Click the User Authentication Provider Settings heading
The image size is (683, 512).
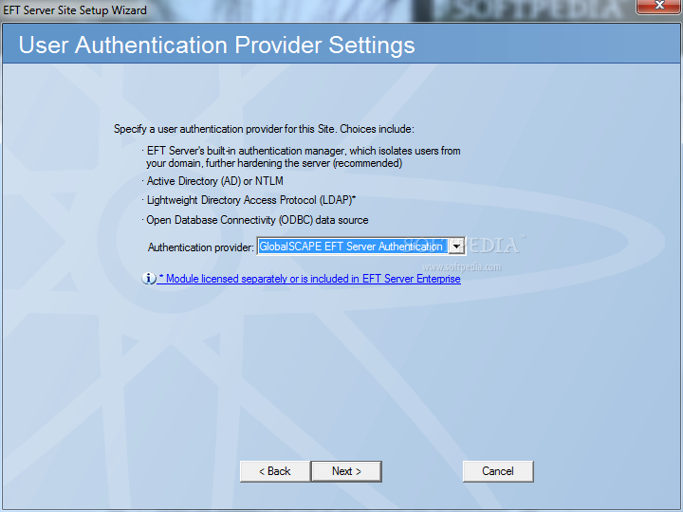click(216, 45)
